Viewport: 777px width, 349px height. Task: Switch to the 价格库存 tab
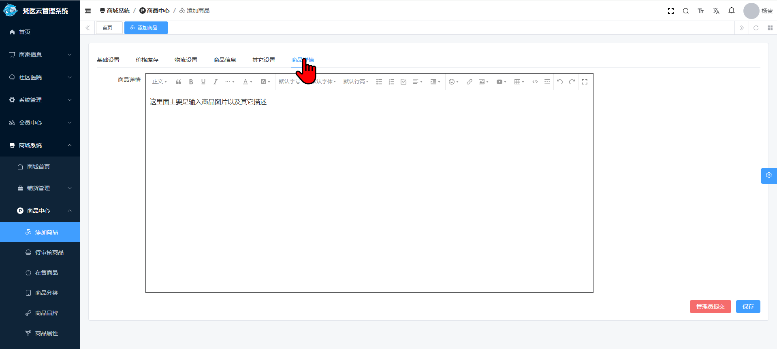point(147,60)
